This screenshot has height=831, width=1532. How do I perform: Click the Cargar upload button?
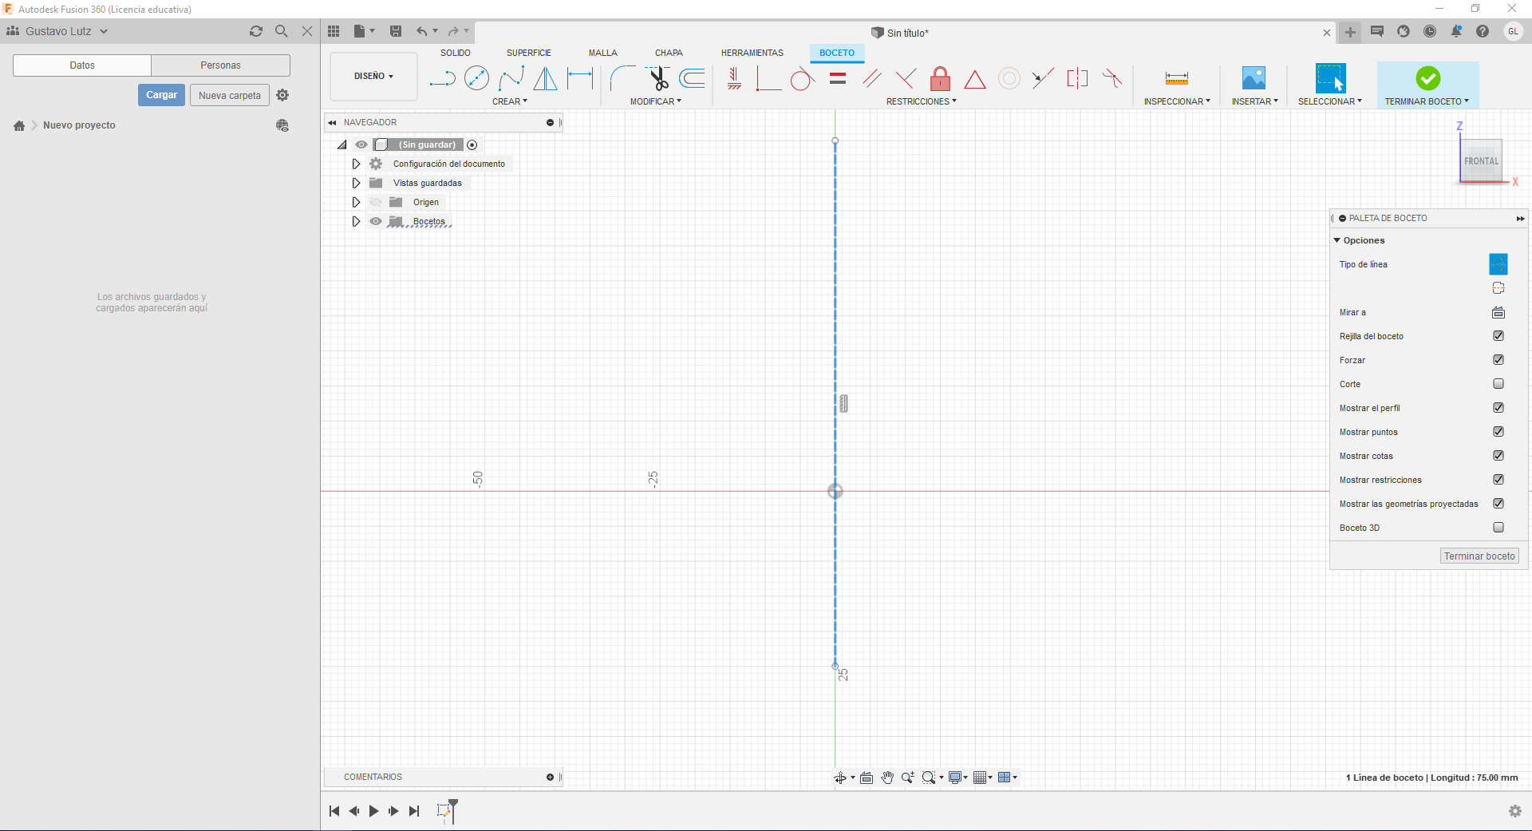(161, 95)
